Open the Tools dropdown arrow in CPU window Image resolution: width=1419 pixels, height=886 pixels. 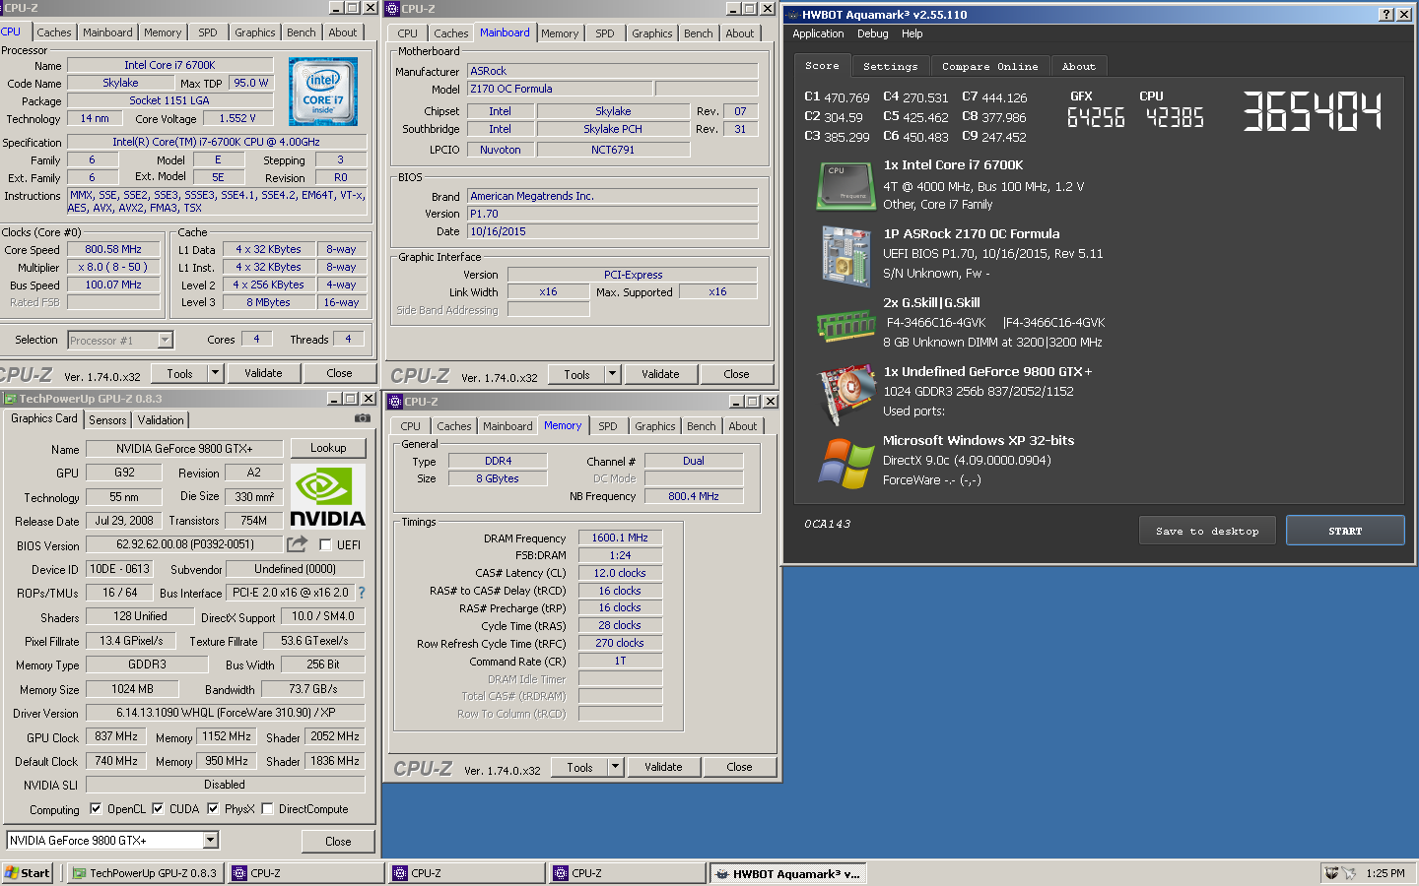[215, 373]
